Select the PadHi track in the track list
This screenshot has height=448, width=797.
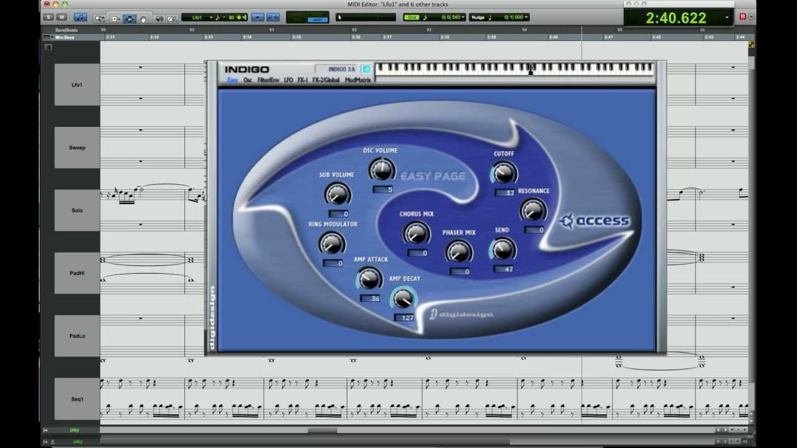coord(77,273)
